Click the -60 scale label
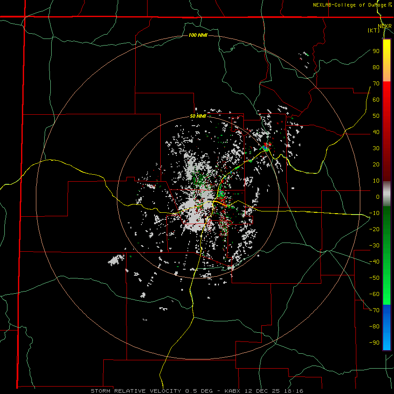This screenshot has height=394, width=394. point(374,294)
